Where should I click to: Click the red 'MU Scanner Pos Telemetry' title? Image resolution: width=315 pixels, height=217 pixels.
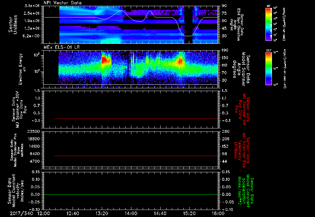242,150
